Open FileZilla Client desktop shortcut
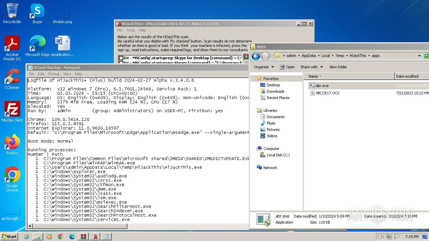Image resolution: width=429 pixels, height=241 pixels. tap(12, 112)
